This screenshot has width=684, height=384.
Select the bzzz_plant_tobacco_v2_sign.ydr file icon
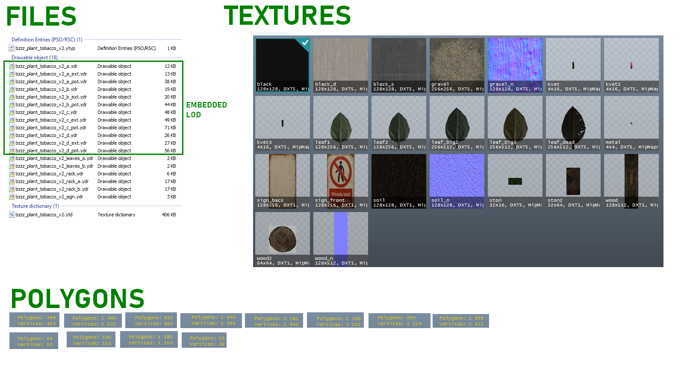(x=12, y=197)
